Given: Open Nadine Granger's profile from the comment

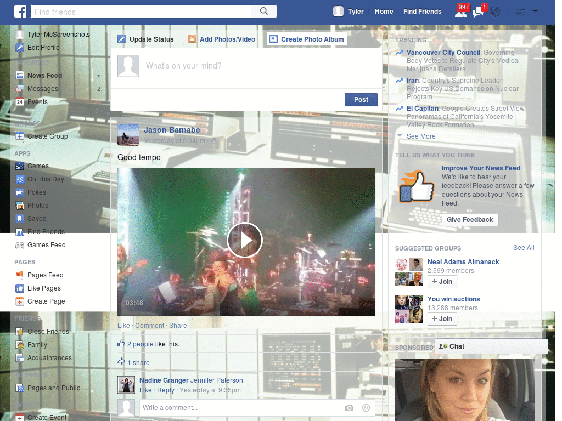Looking at the screenshot, I should 164,380.
